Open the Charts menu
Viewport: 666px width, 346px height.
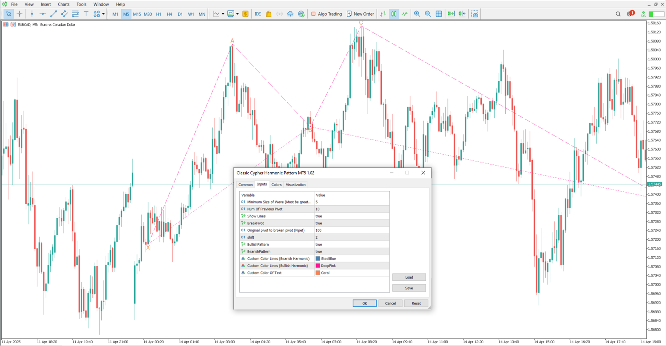click(x=64, y=4)
